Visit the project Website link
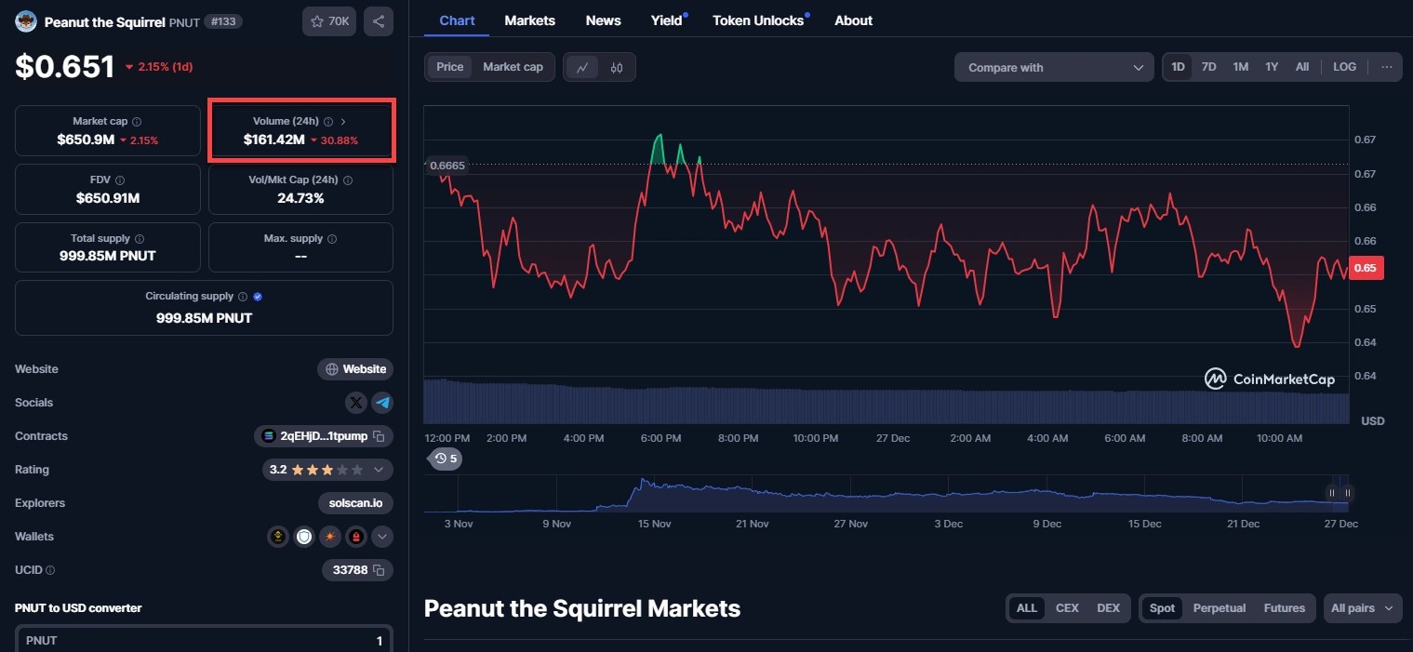Viewport: 1413px width, 652px height. [355, 369]
